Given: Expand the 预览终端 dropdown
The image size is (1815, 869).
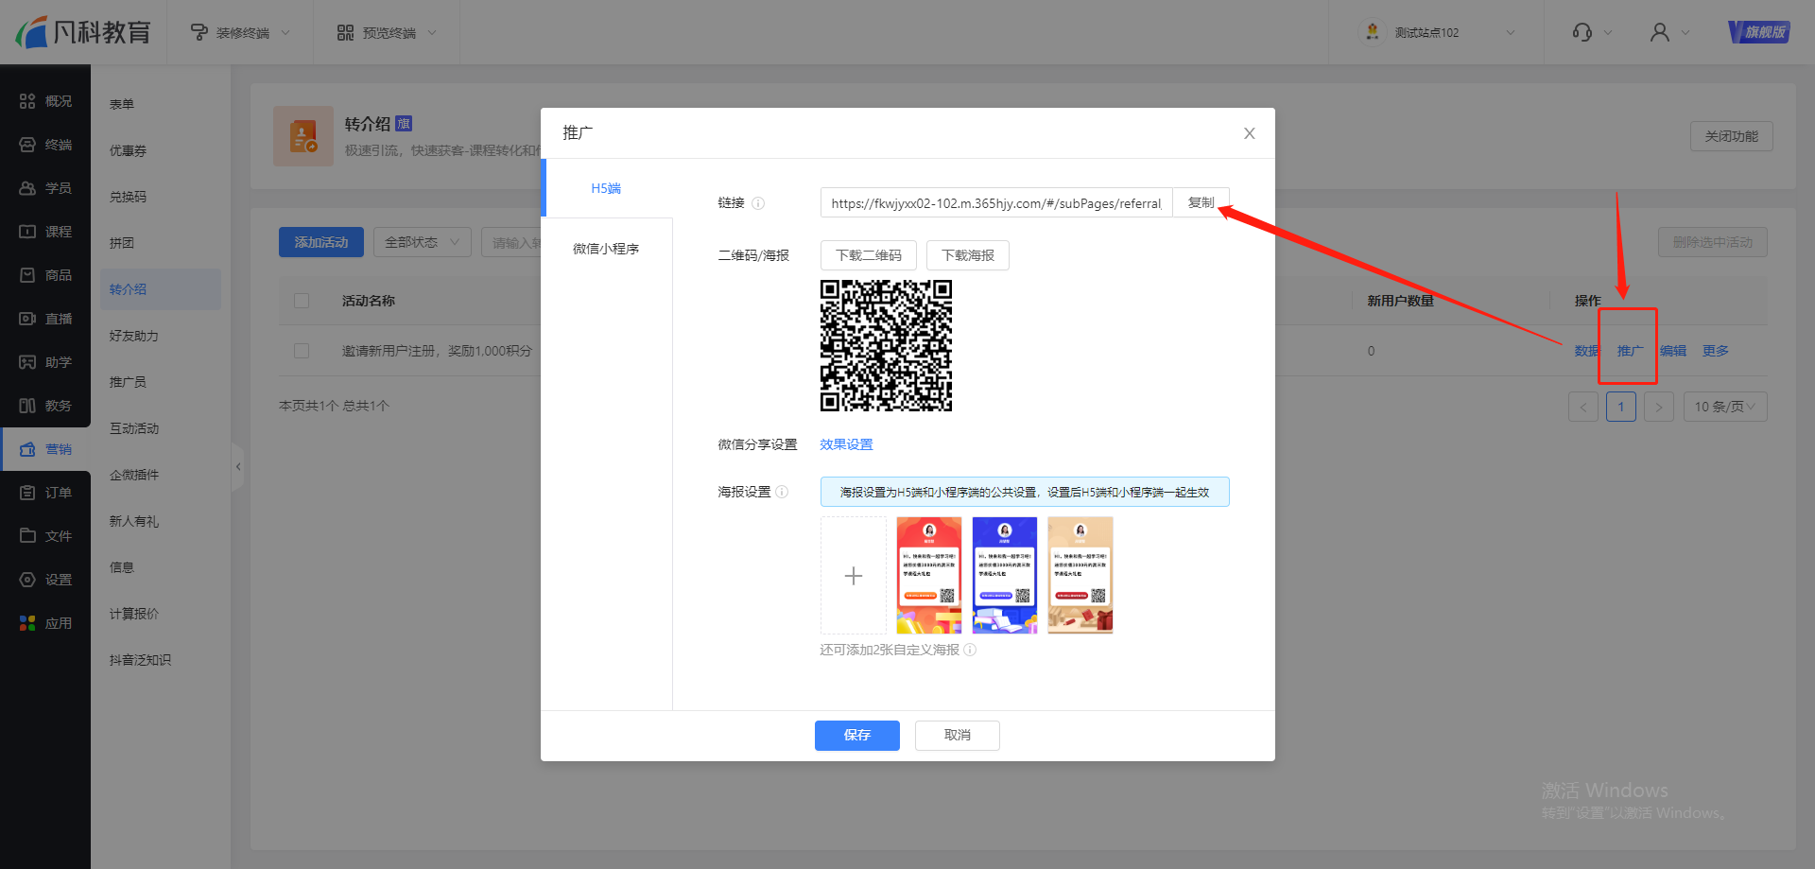Looking at the screenshot, I should (x=387, y=32).
